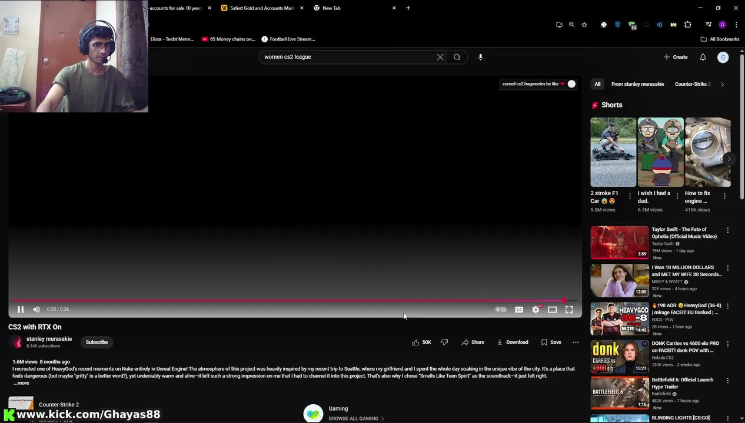Image resolution: width=745 pixels, height=423 pixels.
Task: Show more filter chips with the arrow
Action: pyautogui.click(x=722, y=84)
